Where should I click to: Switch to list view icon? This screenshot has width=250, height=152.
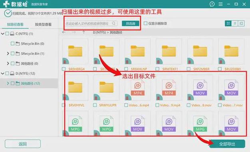click(235, 23)
